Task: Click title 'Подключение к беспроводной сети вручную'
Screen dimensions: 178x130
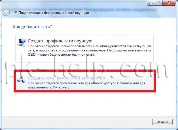Action: [x=54, y=13]
